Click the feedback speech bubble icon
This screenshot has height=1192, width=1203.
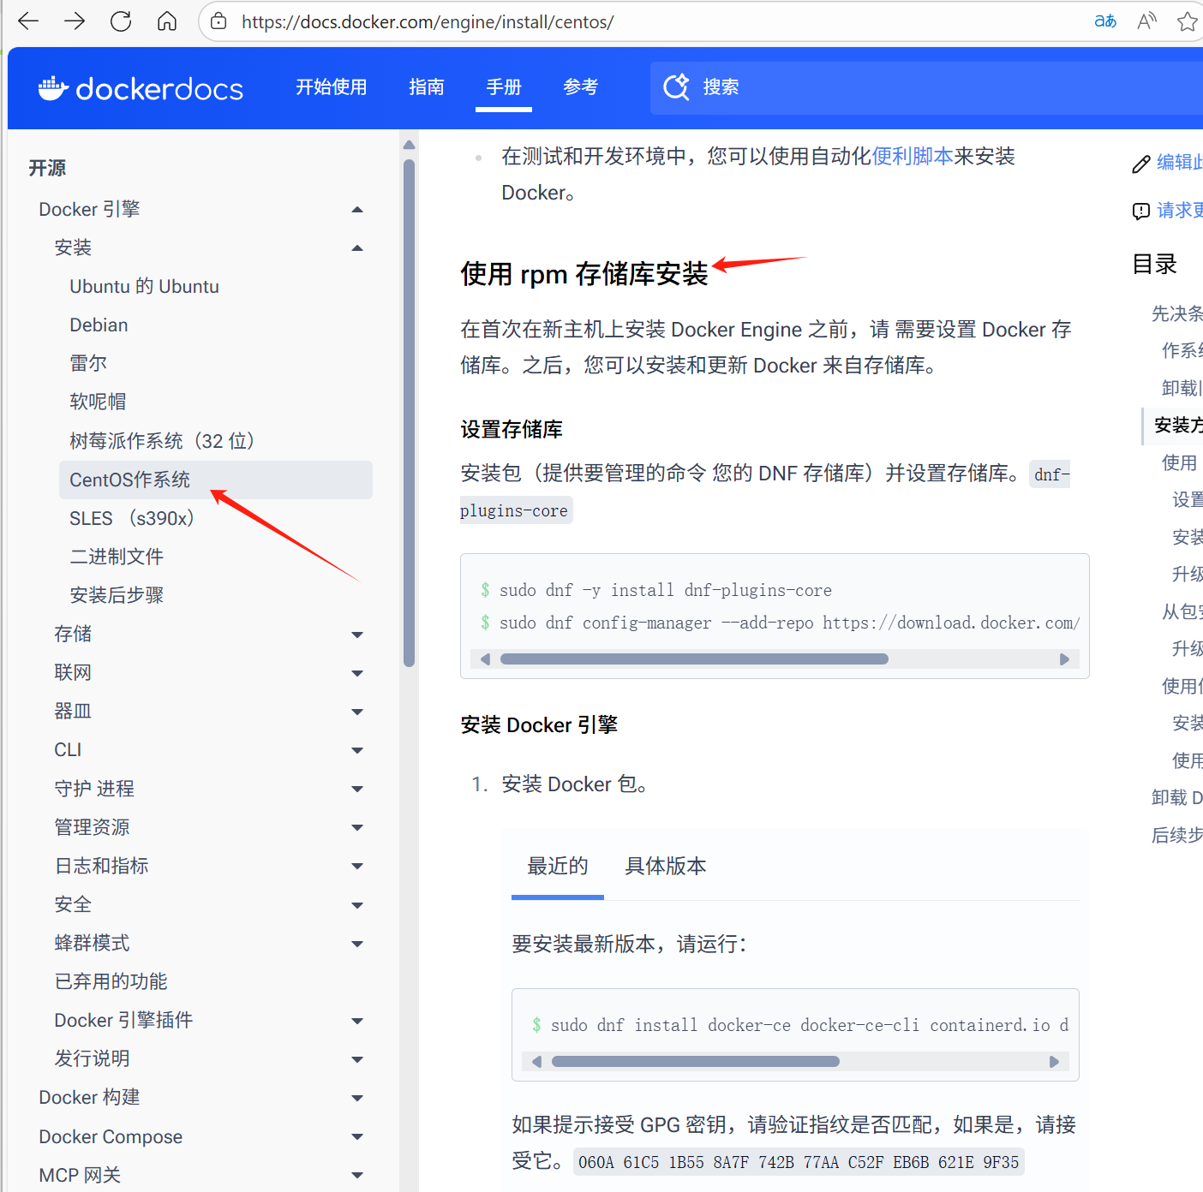(1140, 211)
